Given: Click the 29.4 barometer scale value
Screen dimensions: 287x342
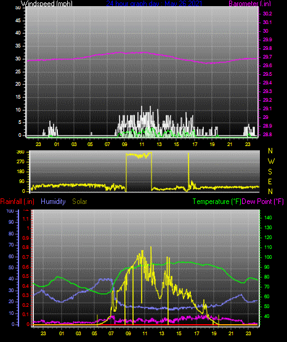Looking at the screenshot, I should coord(267,83).
